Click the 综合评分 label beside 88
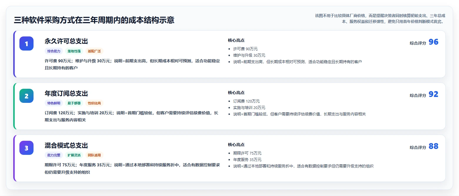This screenshot has width=459, height=196. click(x=418, y=147)
